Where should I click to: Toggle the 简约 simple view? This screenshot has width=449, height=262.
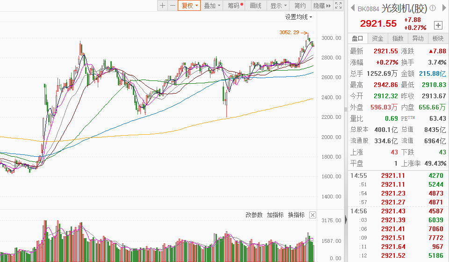(300, 6)
